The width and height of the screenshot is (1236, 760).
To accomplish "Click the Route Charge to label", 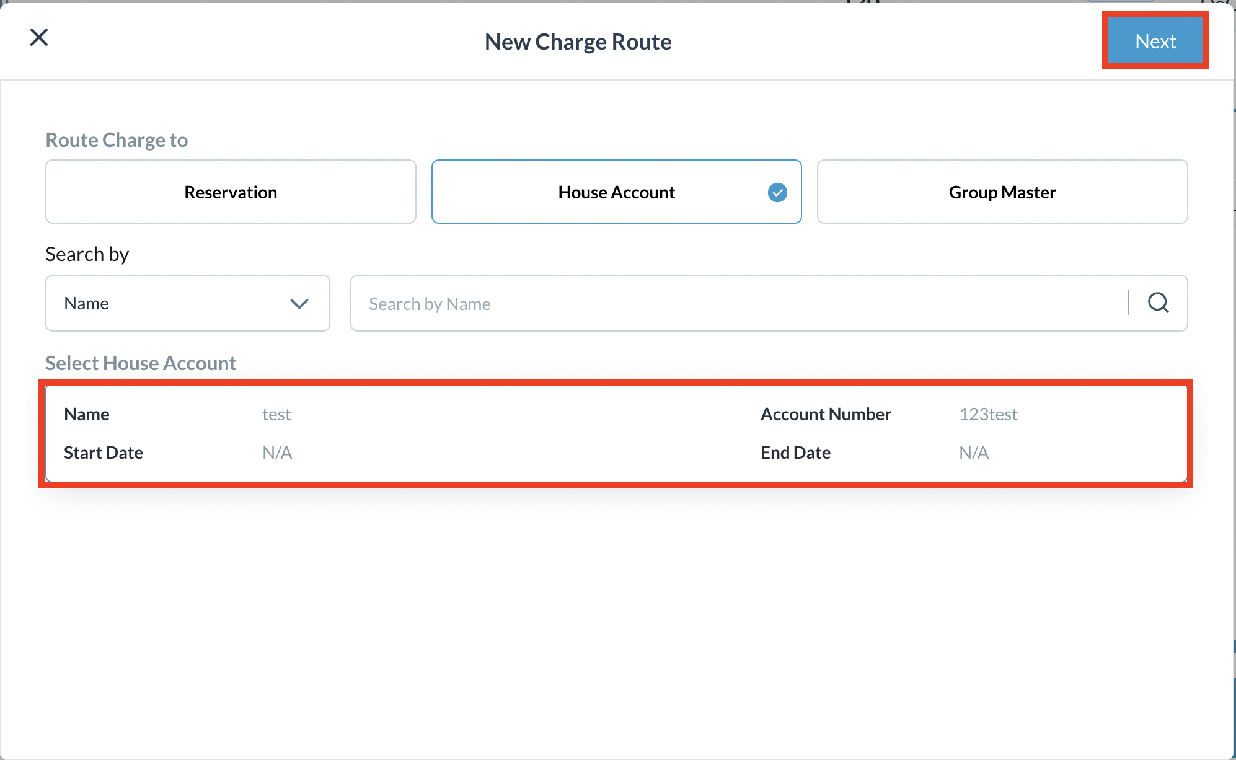I will click(x=117, y=140).
